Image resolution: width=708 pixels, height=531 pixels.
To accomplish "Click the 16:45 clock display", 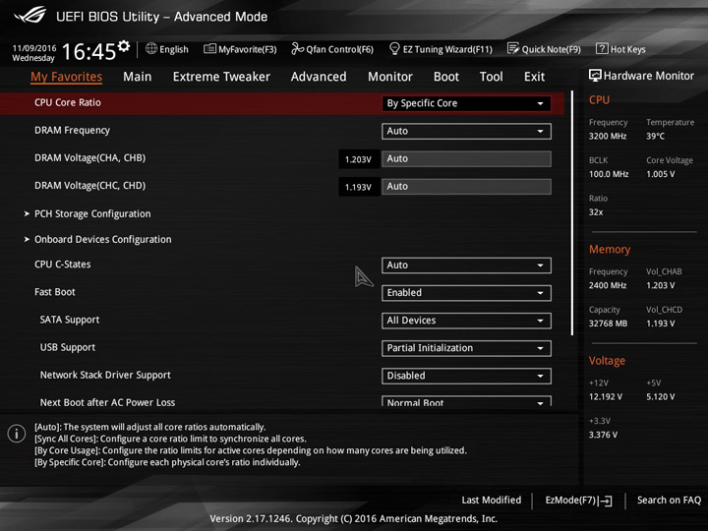I will [x=88, y=51].
